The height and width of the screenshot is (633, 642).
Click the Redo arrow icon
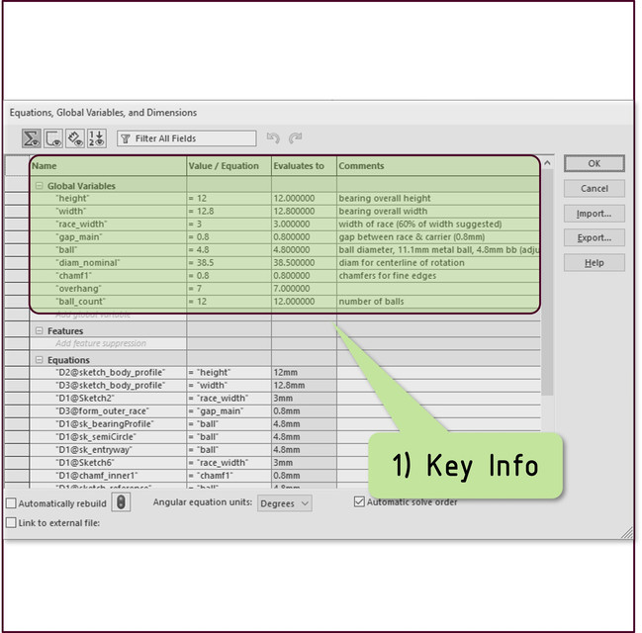[x=295, y=138]
